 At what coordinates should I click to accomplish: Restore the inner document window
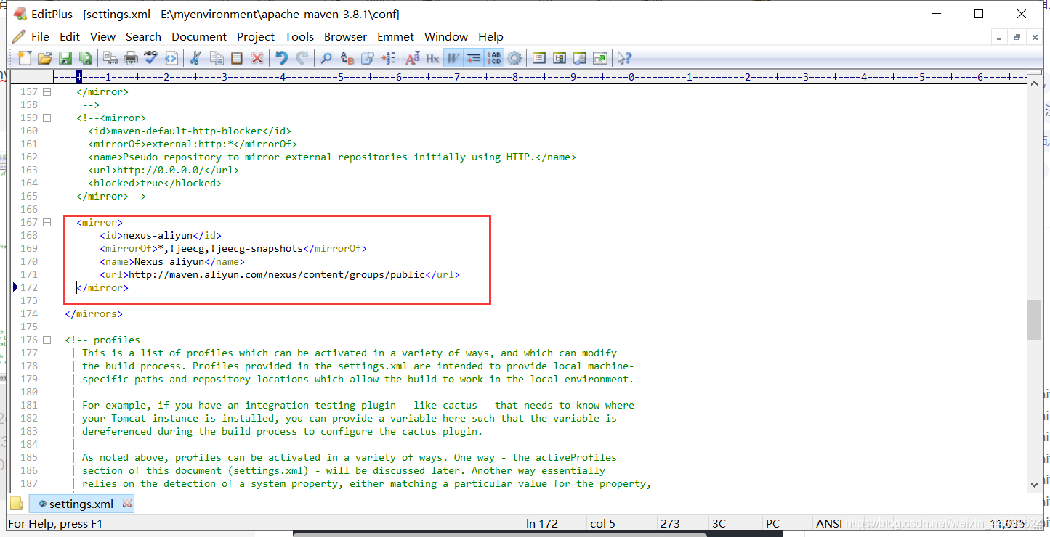pos(1017,37)
